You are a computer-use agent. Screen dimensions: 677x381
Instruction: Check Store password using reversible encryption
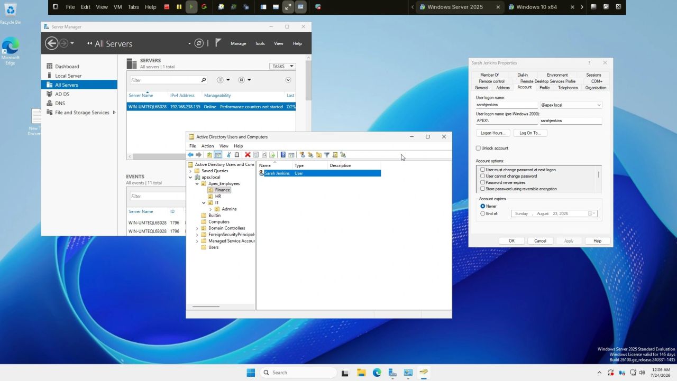[x=482, y=189]
